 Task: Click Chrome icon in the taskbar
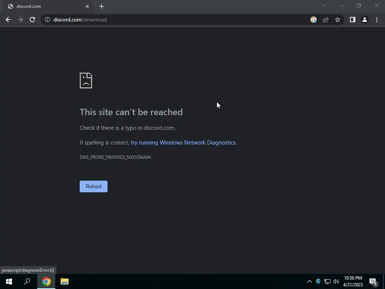(x=46, y=281)
